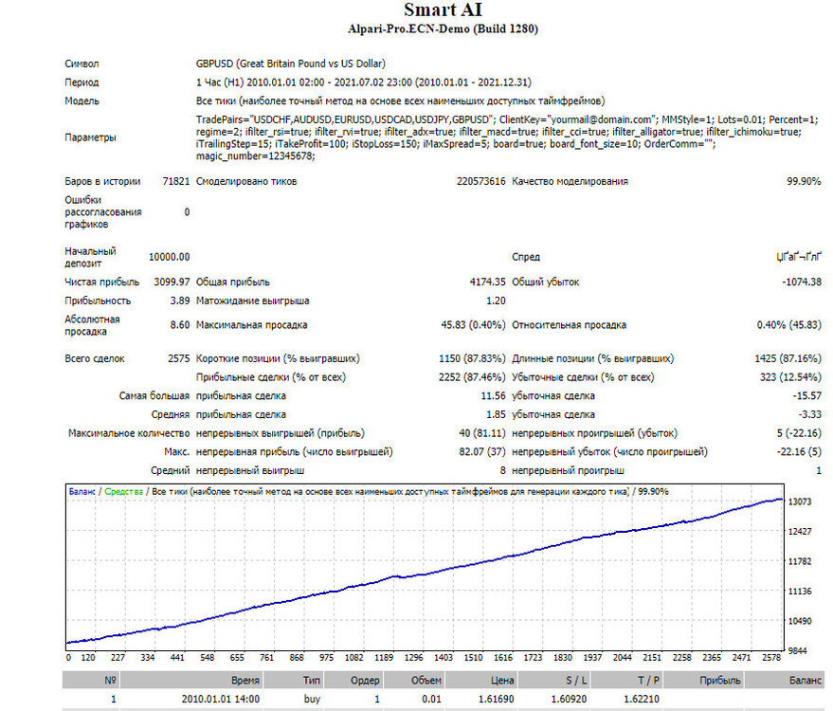
Task: Click the gross profit value 4174.35
Action: (487, 283)
